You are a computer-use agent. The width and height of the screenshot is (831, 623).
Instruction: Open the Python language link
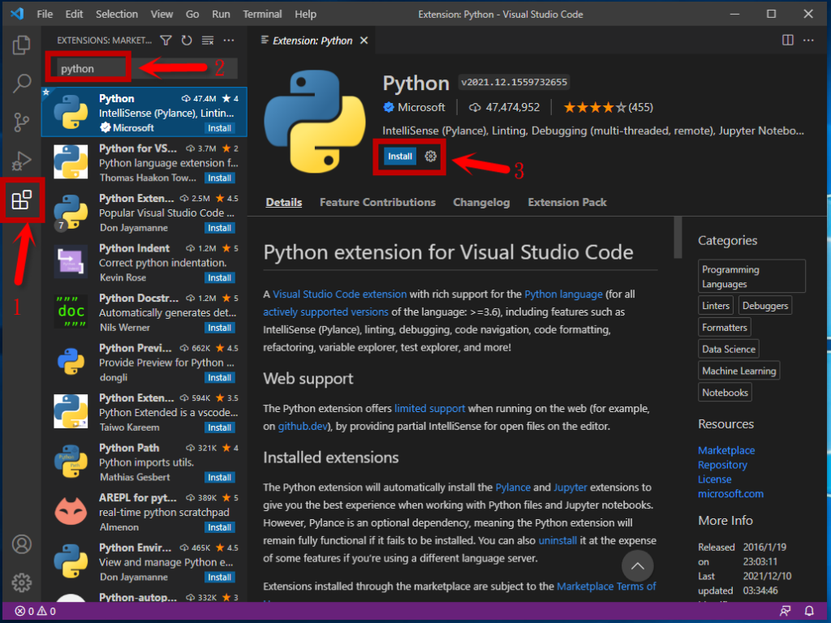point(563,294)
